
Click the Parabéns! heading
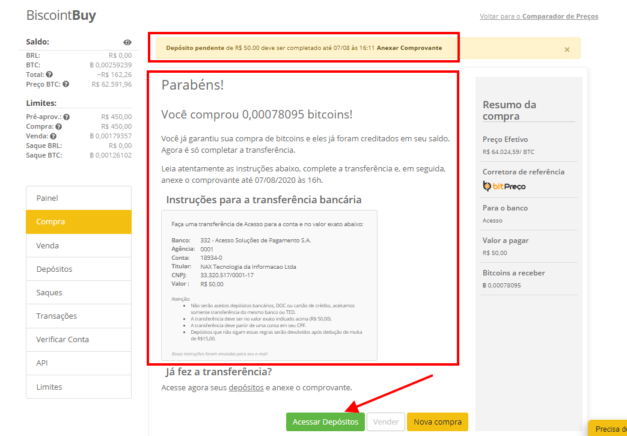192,85
